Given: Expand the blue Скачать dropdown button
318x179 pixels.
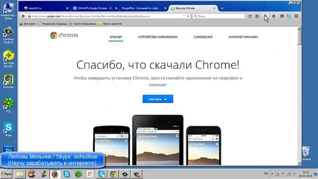Looking at the screenshot, I should click(x=158, y=99).
